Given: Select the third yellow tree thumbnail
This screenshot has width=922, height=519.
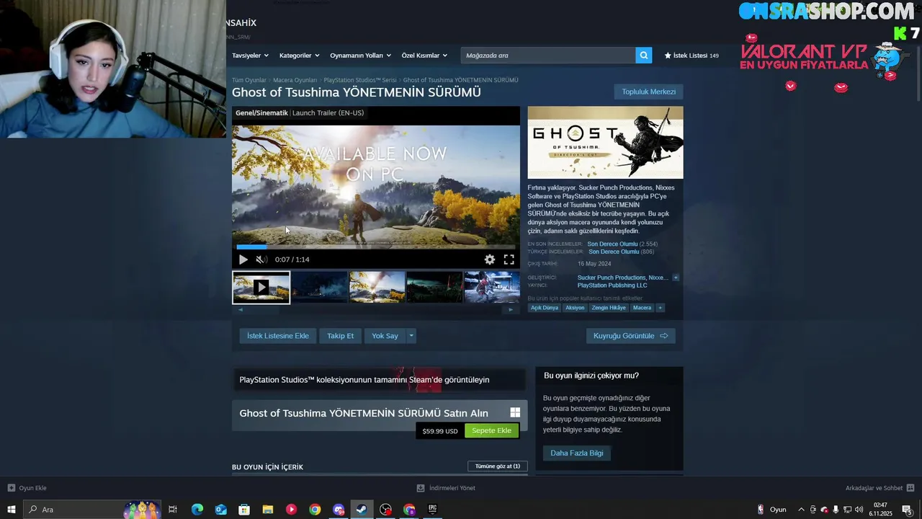Looking at the screenshot, I should (377, 288).
